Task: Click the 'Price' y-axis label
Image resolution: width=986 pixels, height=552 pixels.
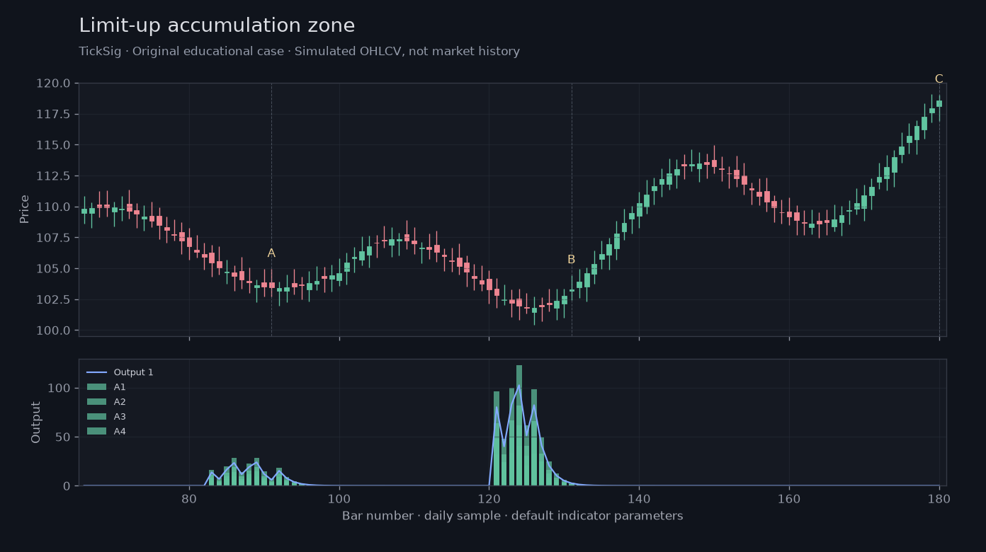Action: click(25, 209)
